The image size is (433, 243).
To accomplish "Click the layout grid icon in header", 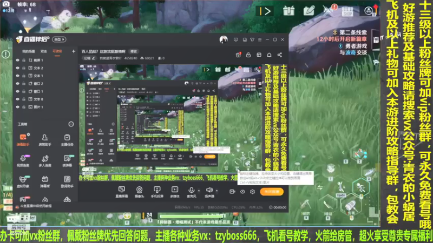I will point(259,55).
